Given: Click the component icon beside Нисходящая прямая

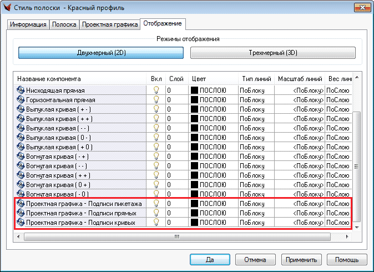Looking at the screenshot, I should (21, 90).
